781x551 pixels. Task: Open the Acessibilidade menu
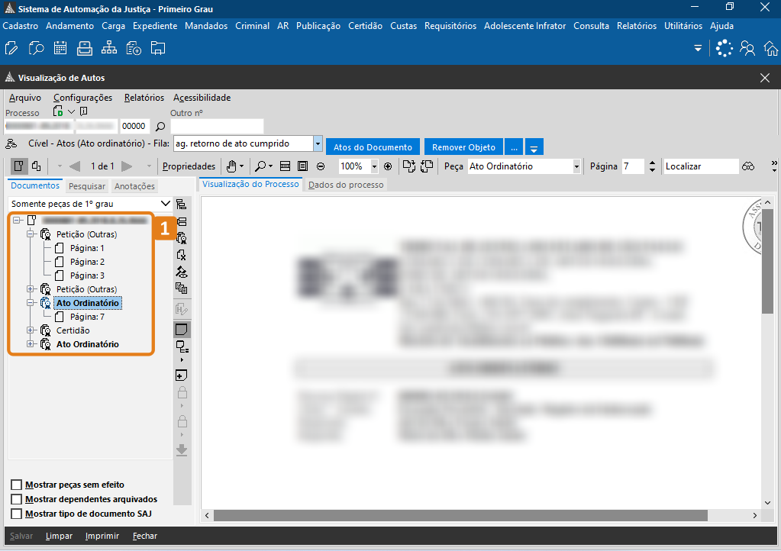click(202, 98)
